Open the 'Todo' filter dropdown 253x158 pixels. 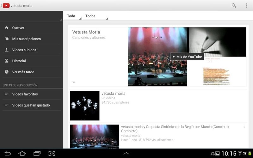point(73,16)
